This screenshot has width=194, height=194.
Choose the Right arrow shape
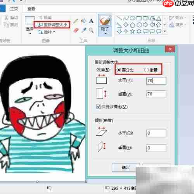(x=145, y=25)
